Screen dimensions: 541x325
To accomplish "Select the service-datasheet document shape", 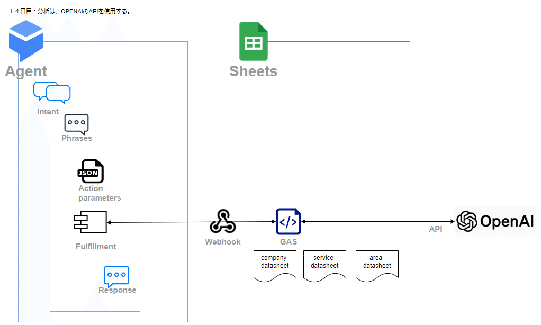I will pyautogui.click(x=324, y=266).
